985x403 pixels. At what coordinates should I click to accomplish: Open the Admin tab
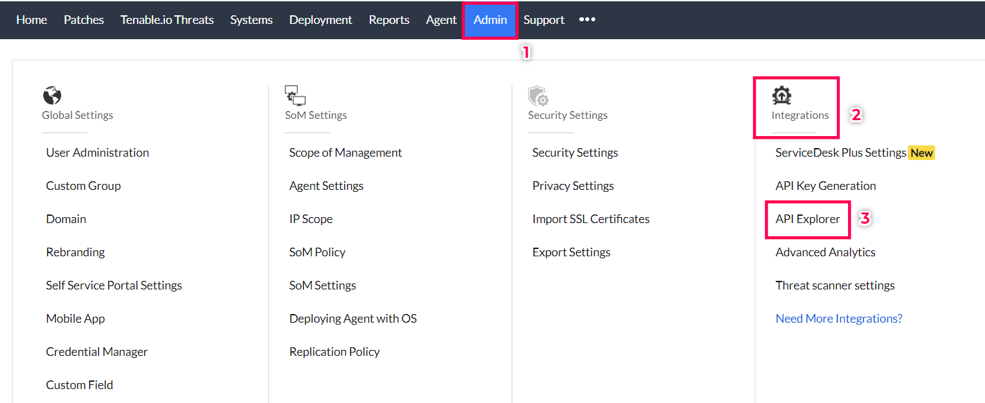pos(490,20)
